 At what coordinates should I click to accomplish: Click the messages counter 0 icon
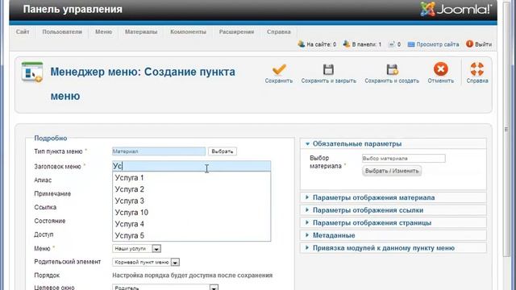coord(394,44)
